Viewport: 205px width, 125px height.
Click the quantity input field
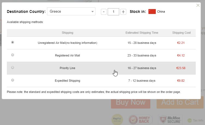point(113,12)
